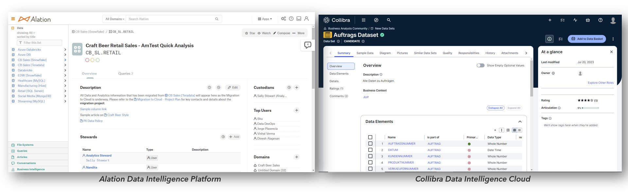Screen dimensions: 628x193
Task: Open the Collibra Responsibilities tab
Action: pos(469,53)
